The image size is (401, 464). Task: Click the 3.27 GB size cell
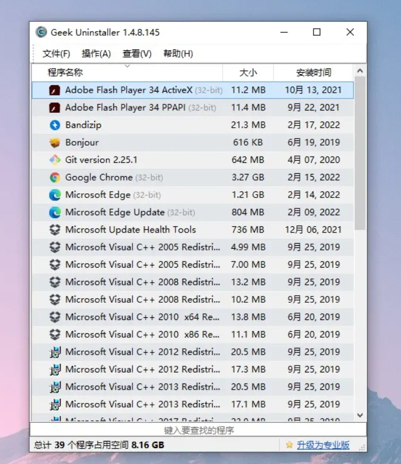tap(248, 177)
